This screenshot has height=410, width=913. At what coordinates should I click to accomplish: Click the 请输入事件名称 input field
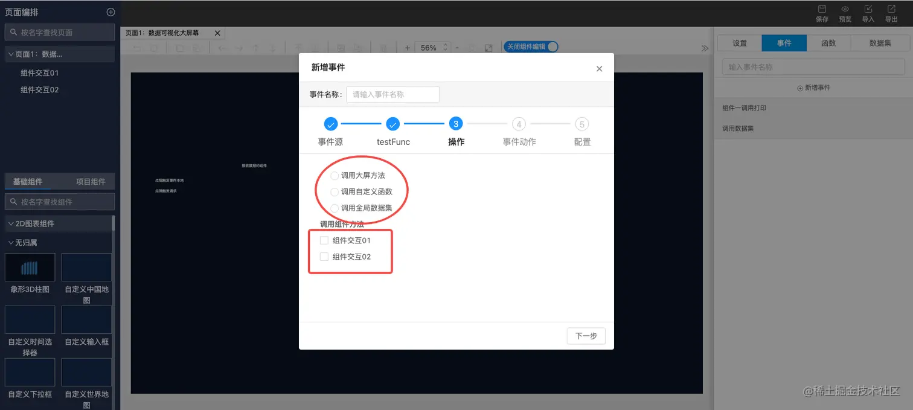click(392, 95)
